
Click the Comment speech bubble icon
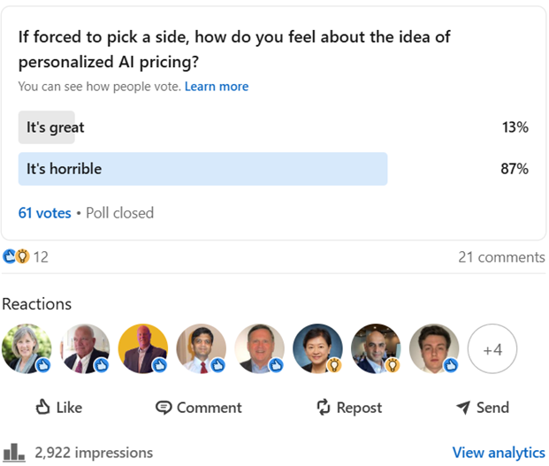click(x=164, y=408)
